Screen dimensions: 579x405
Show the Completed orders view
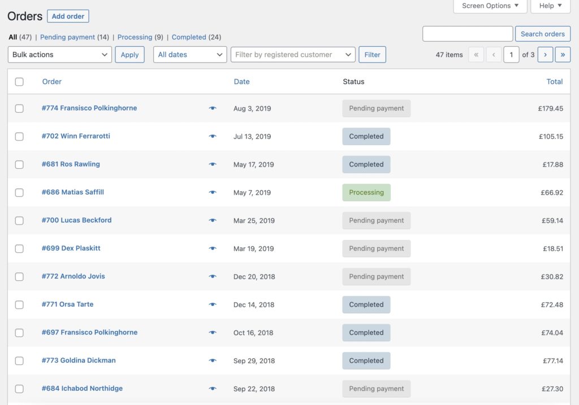click(x=189, y=37)
